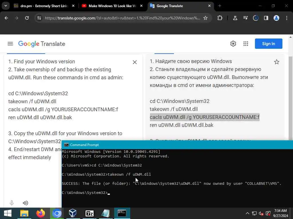The width and height of the screenshot is (293, 219).
Task: Switch to Command Prompt taskbar button
Action: (x=122, y=213)
